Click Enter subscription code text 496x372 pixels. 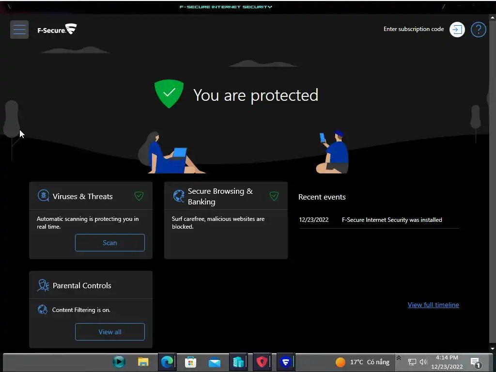(414, 29)
